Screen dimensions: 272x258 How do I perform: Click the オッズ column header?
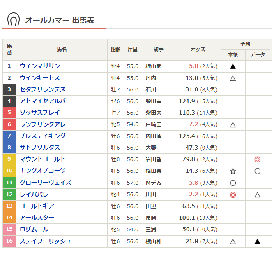coord(198,49)
